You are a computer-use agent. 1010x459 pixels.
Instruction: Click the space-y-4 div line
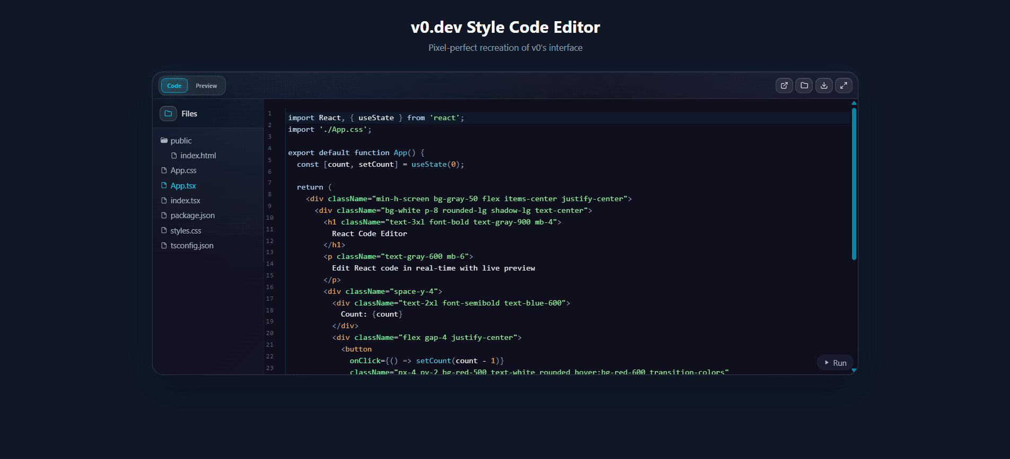pyautogui.click(x=383, y=291)
